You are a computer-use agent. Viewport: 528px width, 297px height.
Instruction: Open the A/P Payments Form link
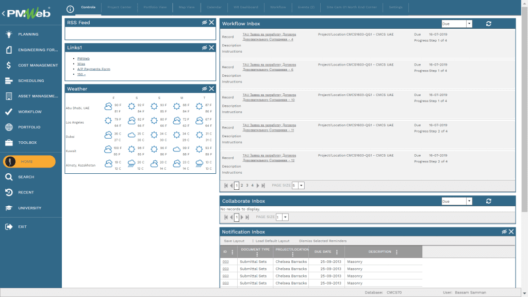click(94, 69)
